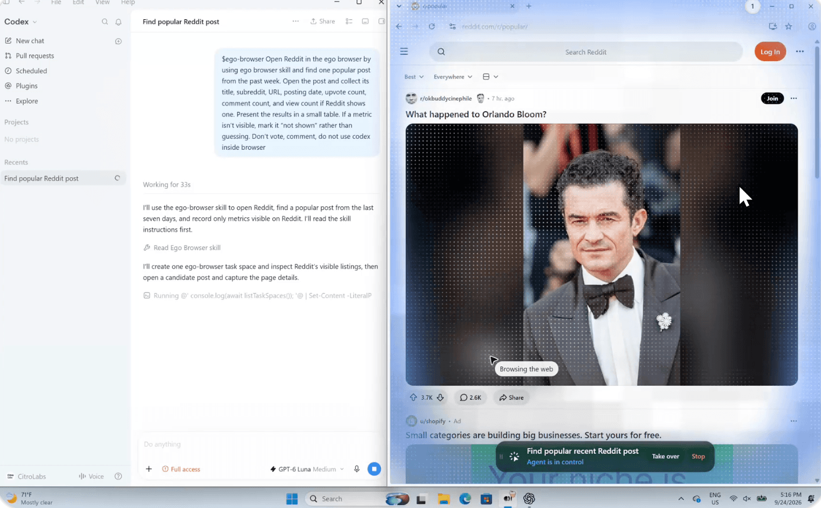This screenshot has height=508, width=821.
Task: Open help icon in Codex footer
Action: 118,477
